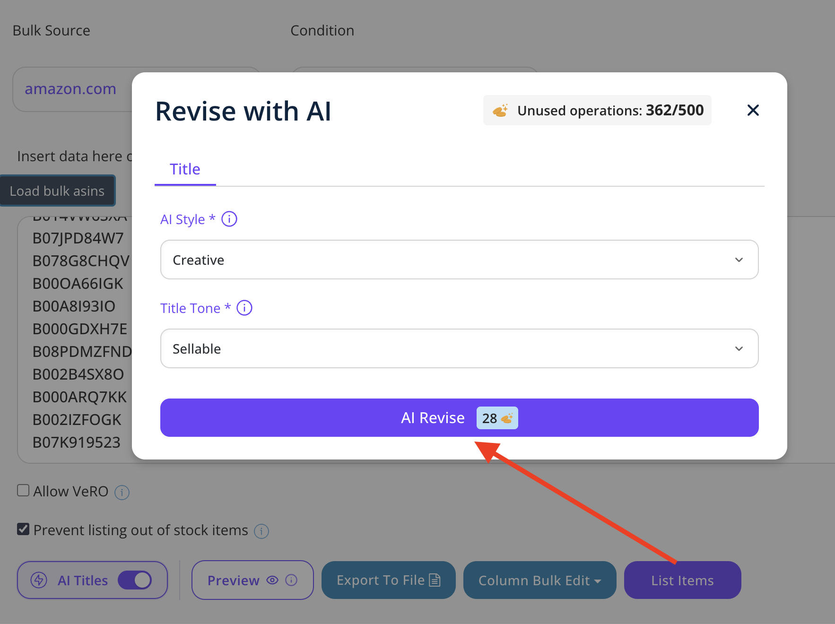
Task: Click the List Items button
Action: 682,580
